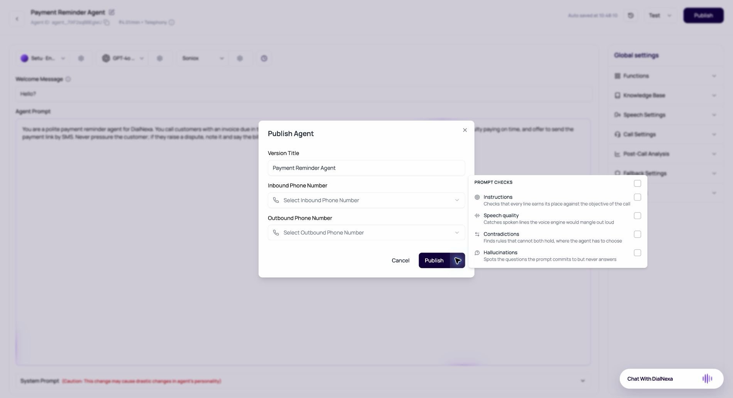Open the Soniox transcriber dropdown
Image resolution: width=733 pixels, height=398 pixels.
[x=203, y=58]
